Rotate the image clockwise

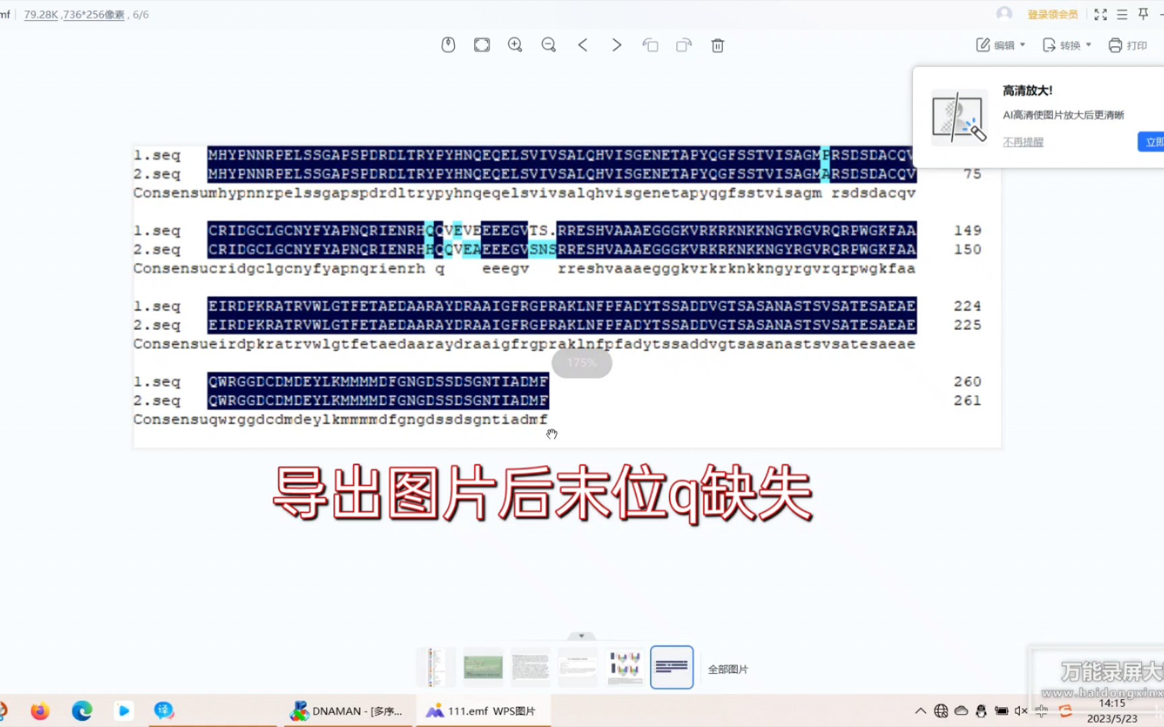684,44
